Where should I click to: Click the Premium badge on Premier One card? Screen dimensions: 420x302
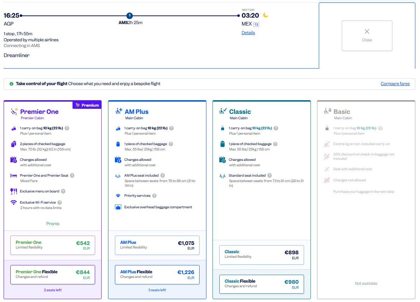pos(87,105)
